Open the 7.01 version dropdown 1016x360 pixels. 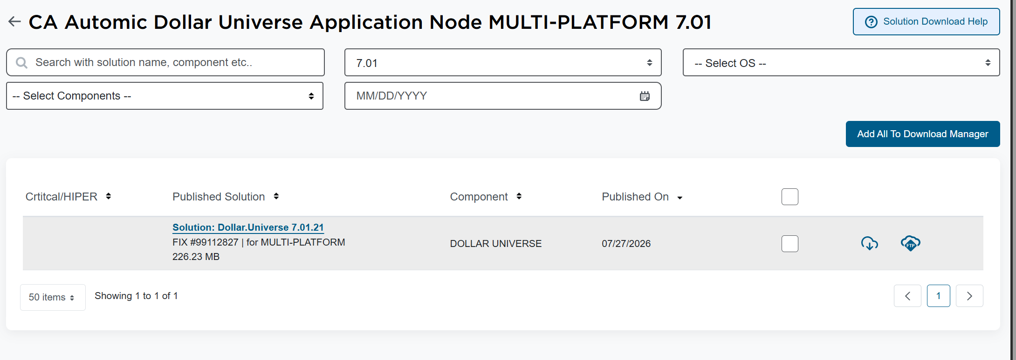click(503, 62)
